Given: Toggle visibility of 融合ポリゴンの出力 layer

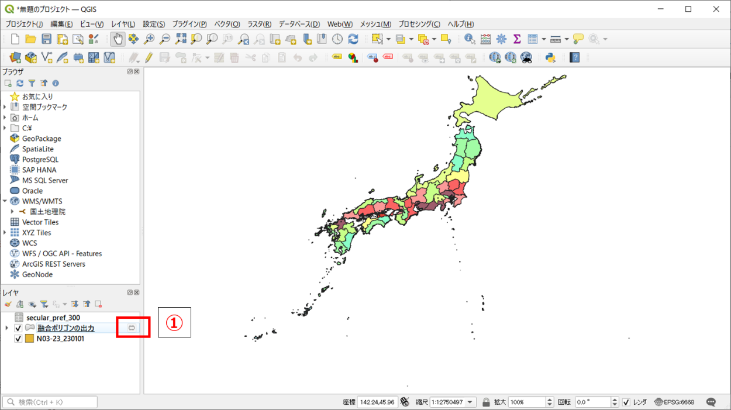Looking at the screenshot, I should click(18, 328).
